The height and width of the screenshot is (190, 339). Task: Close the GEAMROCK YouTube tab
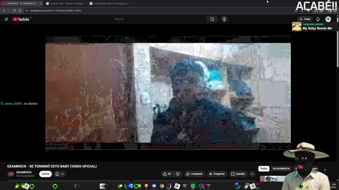(x=40, y=3)
